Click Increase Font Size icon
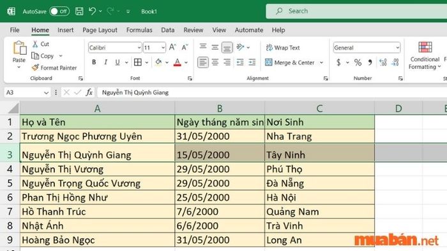447x251 pixels. [172, 47]
